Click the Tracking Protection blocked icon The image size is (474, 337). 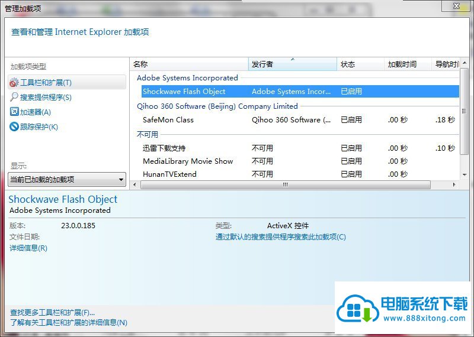pyautogui.click(x=14, y=127)
